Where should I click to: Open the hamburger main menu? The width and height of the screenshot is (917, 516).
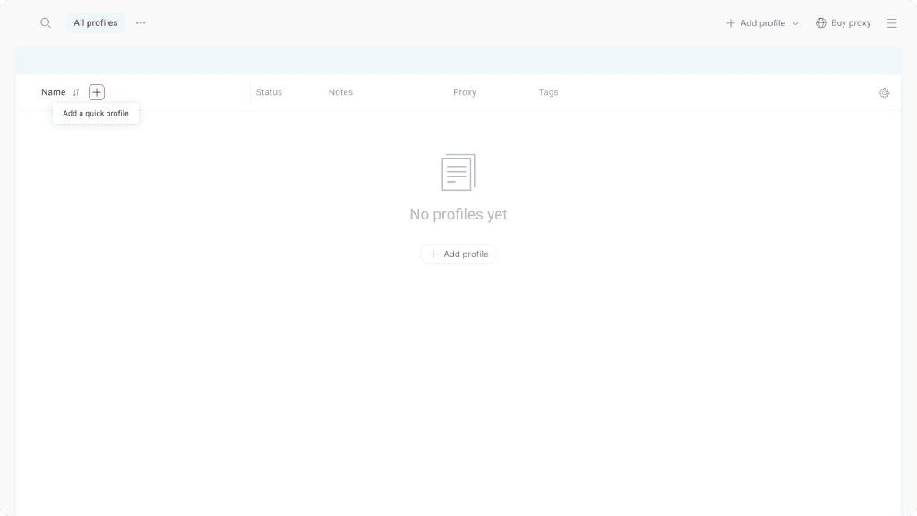pyautogui.click(x=891, y=23)
